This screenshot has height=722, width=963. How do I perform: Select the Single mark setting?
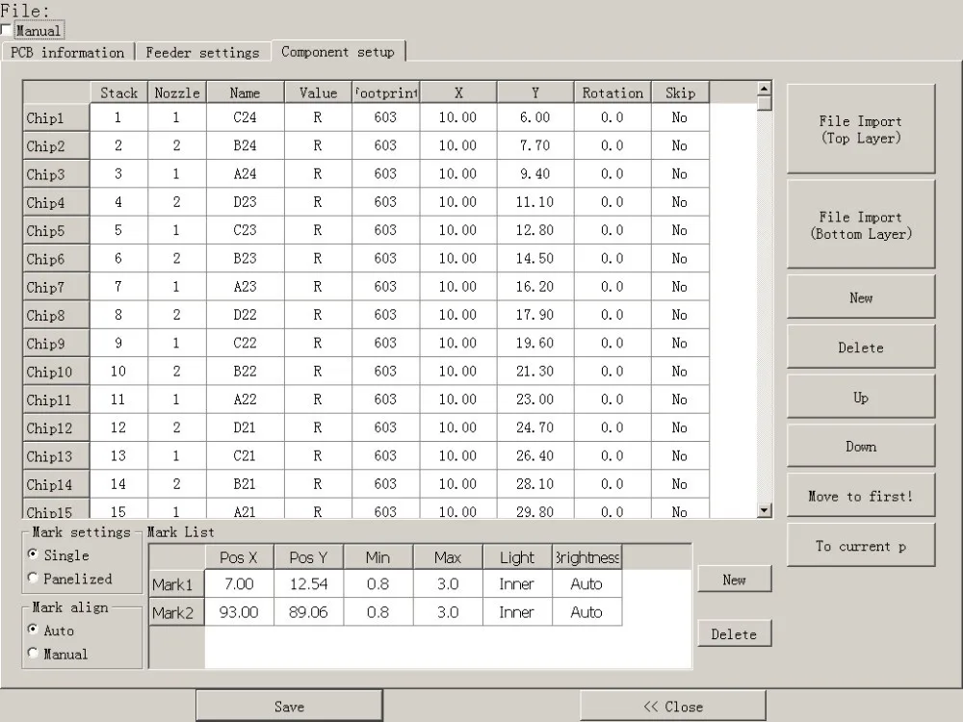(35, 555)
